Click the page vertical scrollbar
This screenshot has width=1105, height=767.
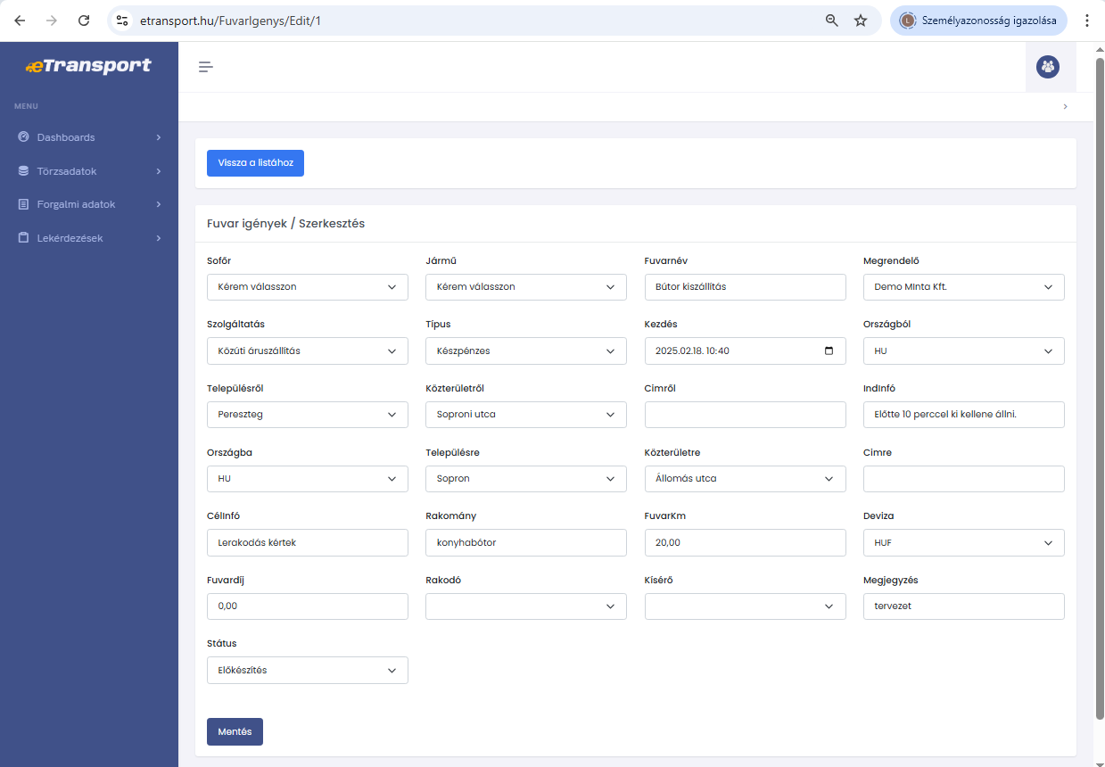(x=1099, y=383)
